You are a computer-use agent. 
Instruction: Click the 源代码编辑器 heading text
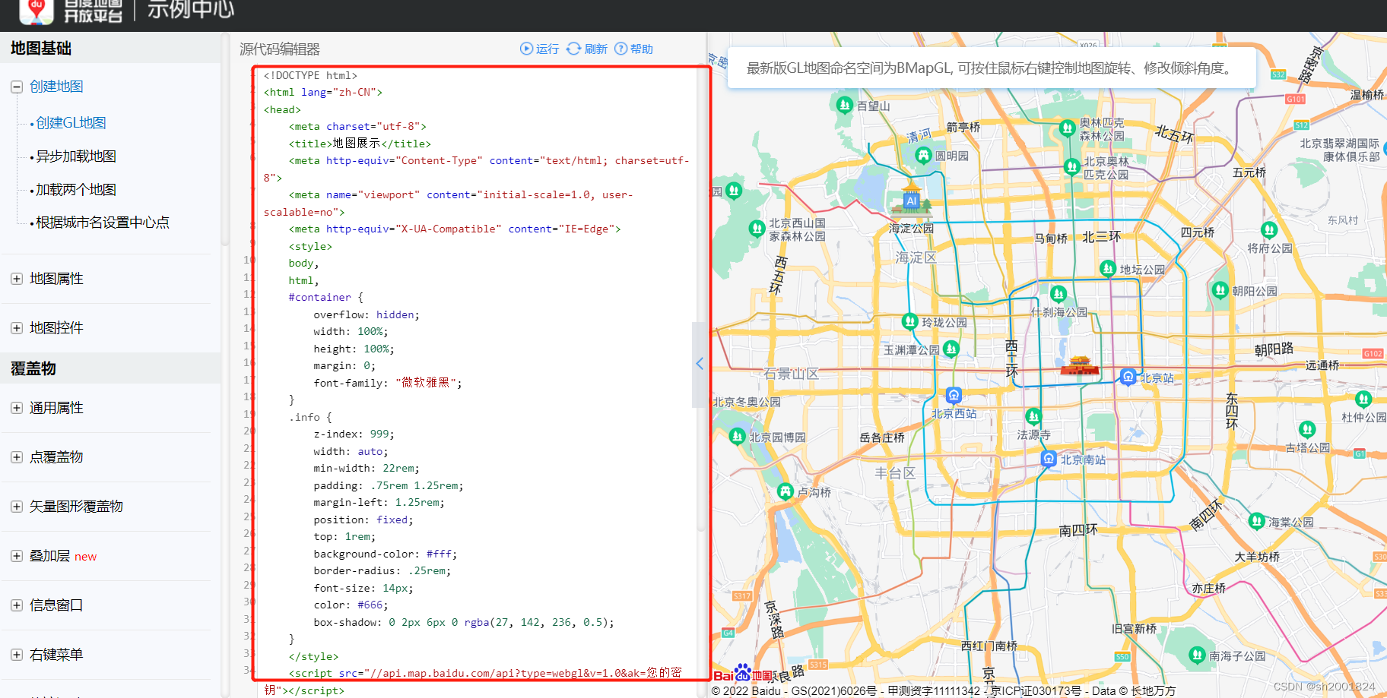point(280,49)
